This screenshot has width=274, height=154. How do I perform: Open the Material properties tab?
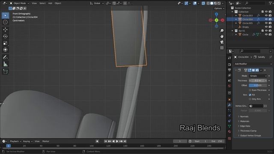tap(229, 131)
